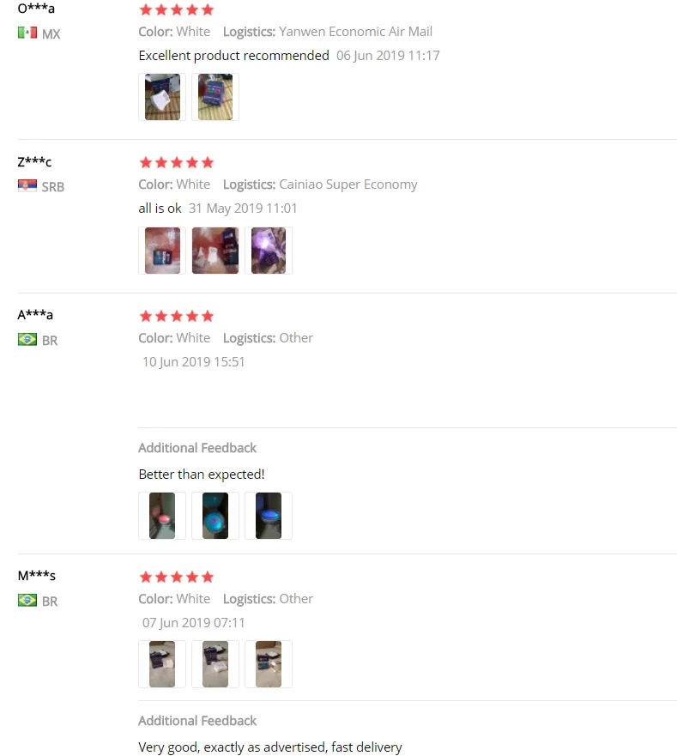Click the star rating of M***s's review

pyautogui.click(x=177, y=578)
